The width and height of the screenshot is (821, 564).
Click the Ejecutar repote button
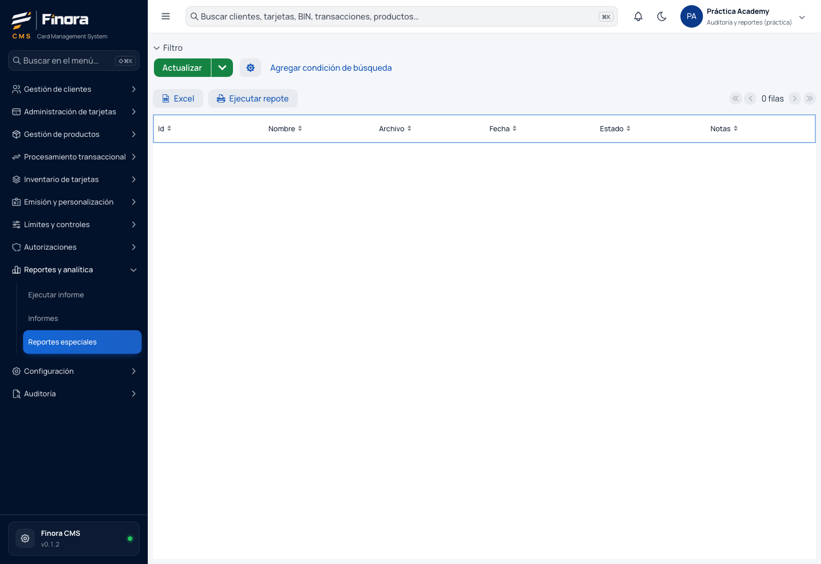(x=253, y=98)
